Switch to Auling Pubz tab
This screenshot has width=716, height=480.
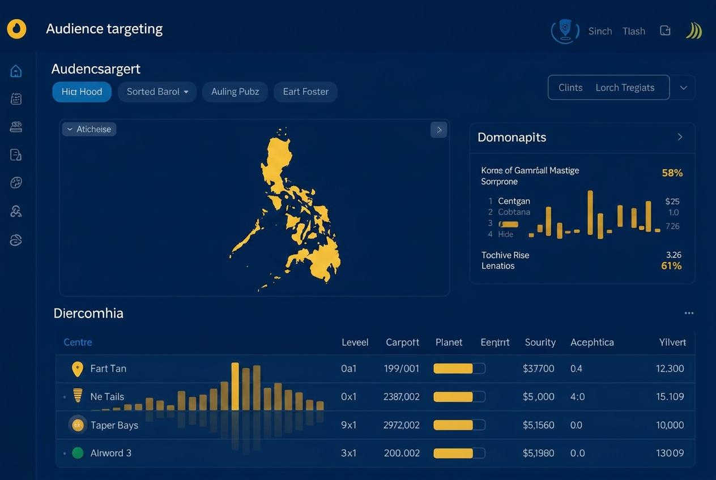[235, 92]
